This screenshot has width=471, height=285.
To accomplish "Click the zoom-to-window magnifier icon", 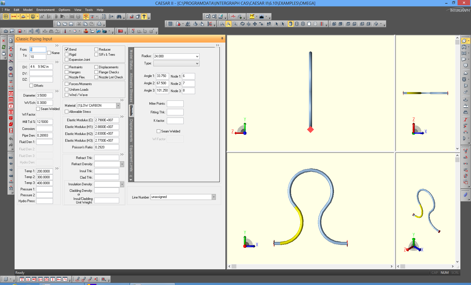I will click(x=235, y=24).
